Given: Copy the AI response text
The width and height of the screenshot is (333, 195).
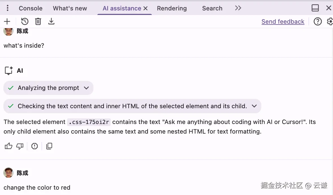Looking at the screenshot, I should pos(49,146).
